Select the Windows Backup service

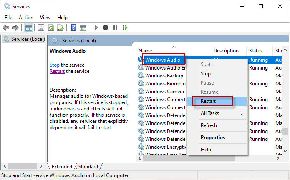click(164, 76)
